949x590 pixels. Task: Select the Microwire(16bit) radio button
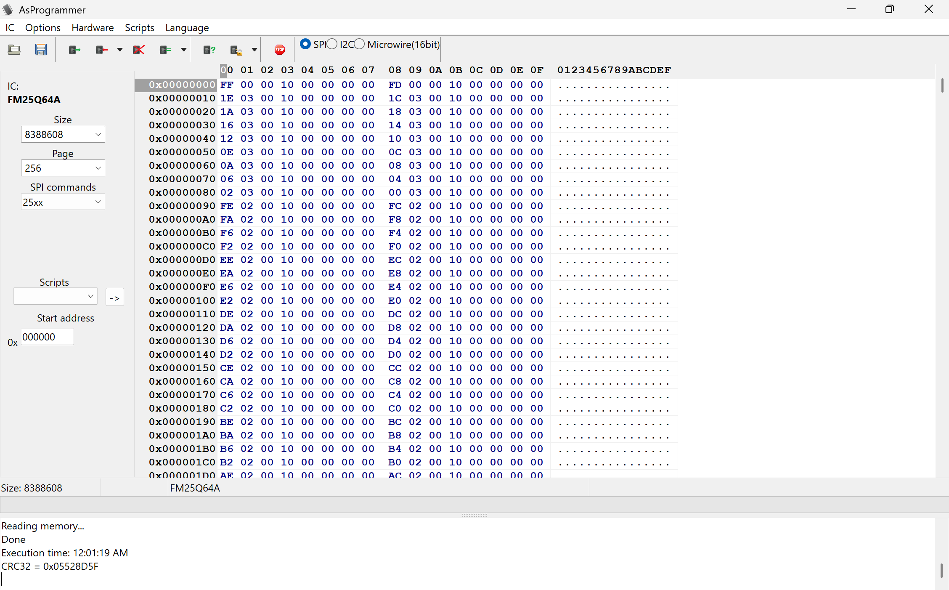point(359,44)
